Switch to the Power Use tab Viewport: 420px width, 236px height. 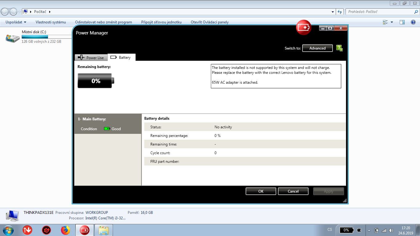point(91,58)
